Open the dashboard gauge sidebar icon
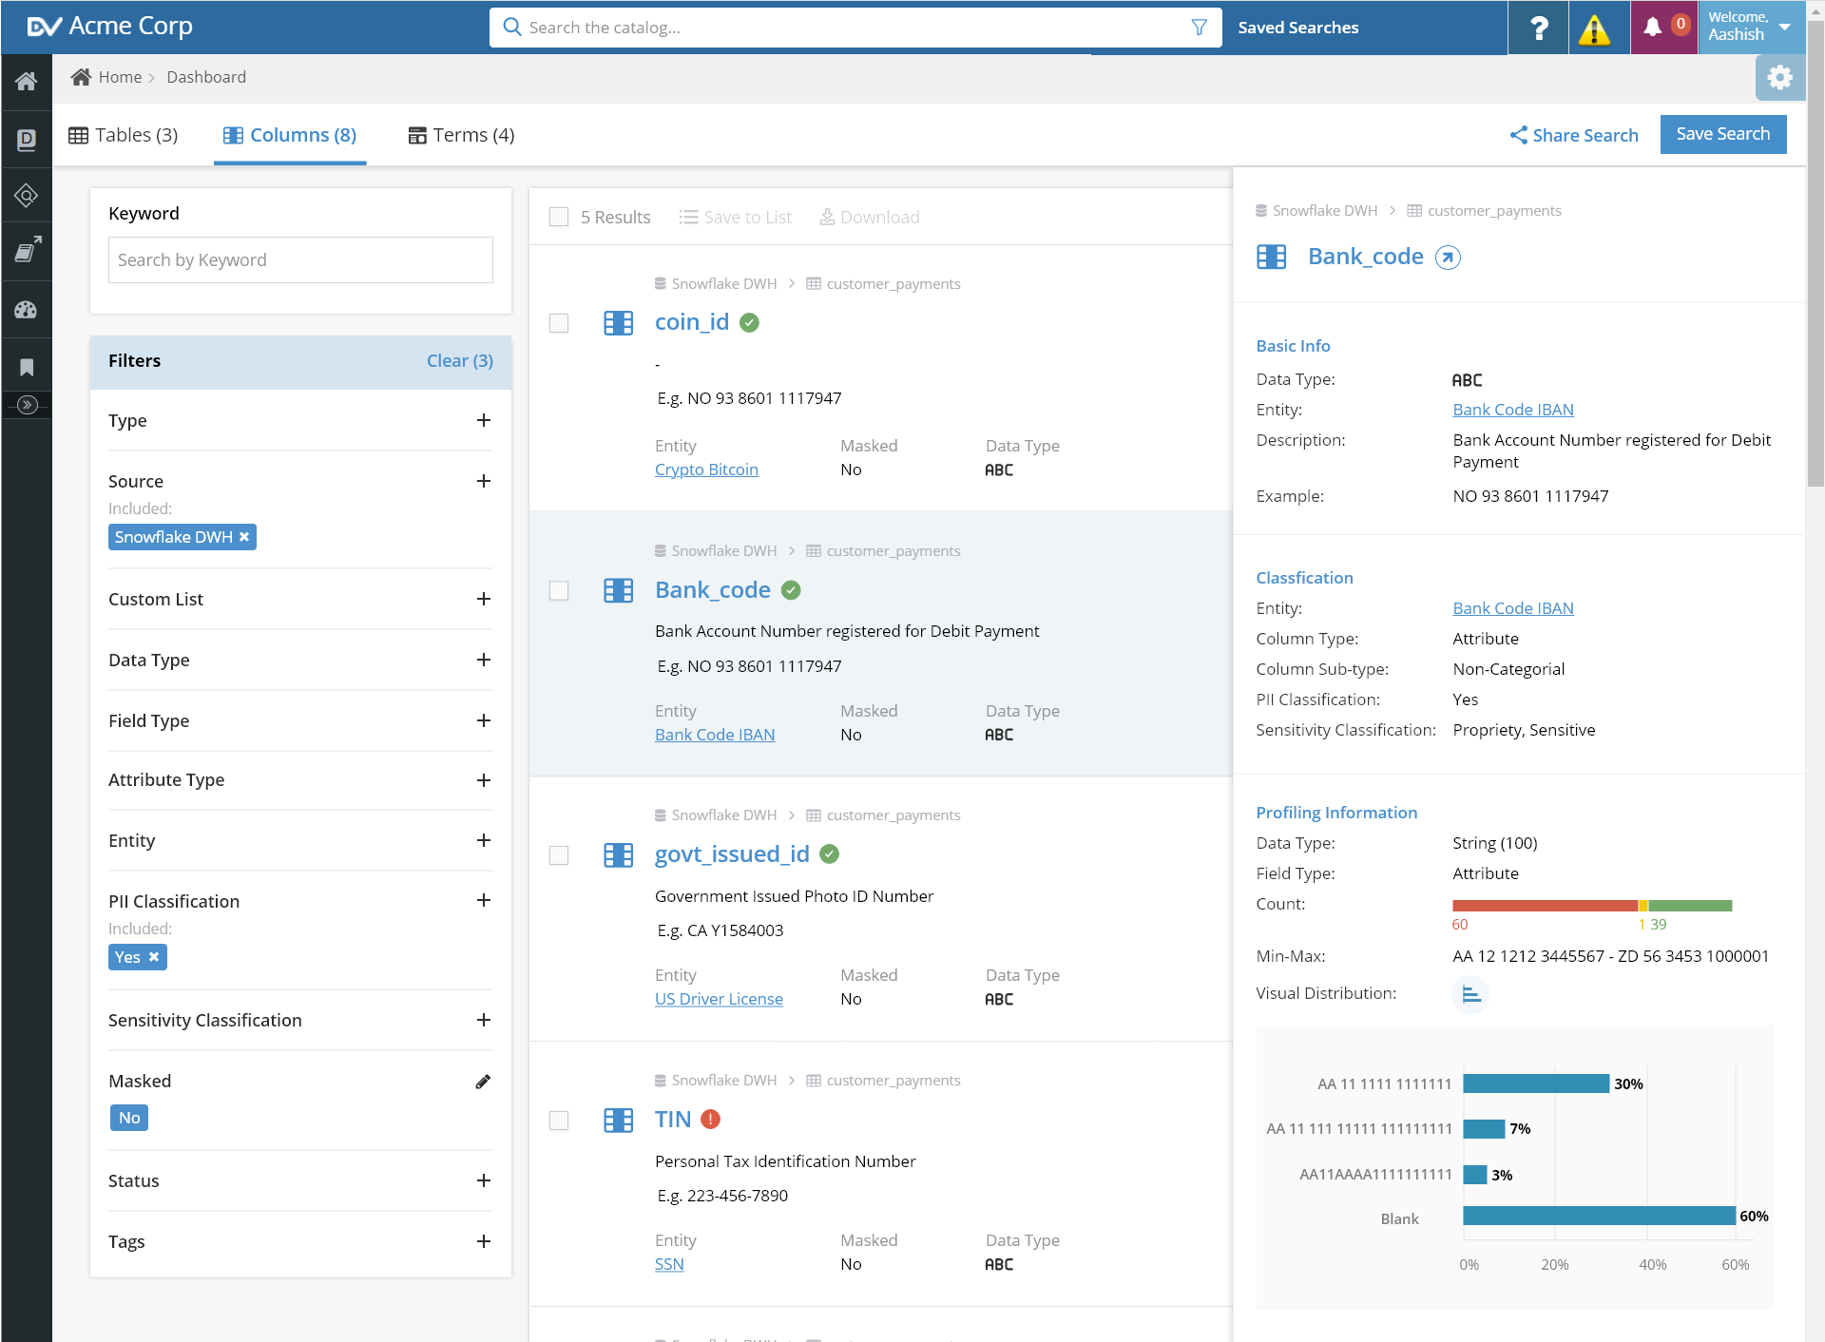The image size is (1825, 1342). click(27, 310)
